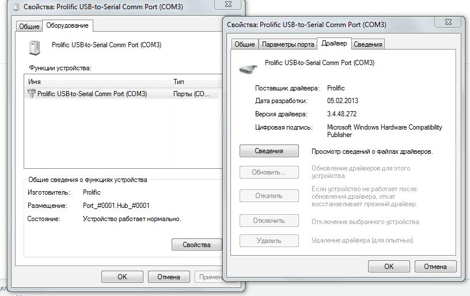Click Отмена in the back hardware window
470x296 pixels.
[169, 277]
